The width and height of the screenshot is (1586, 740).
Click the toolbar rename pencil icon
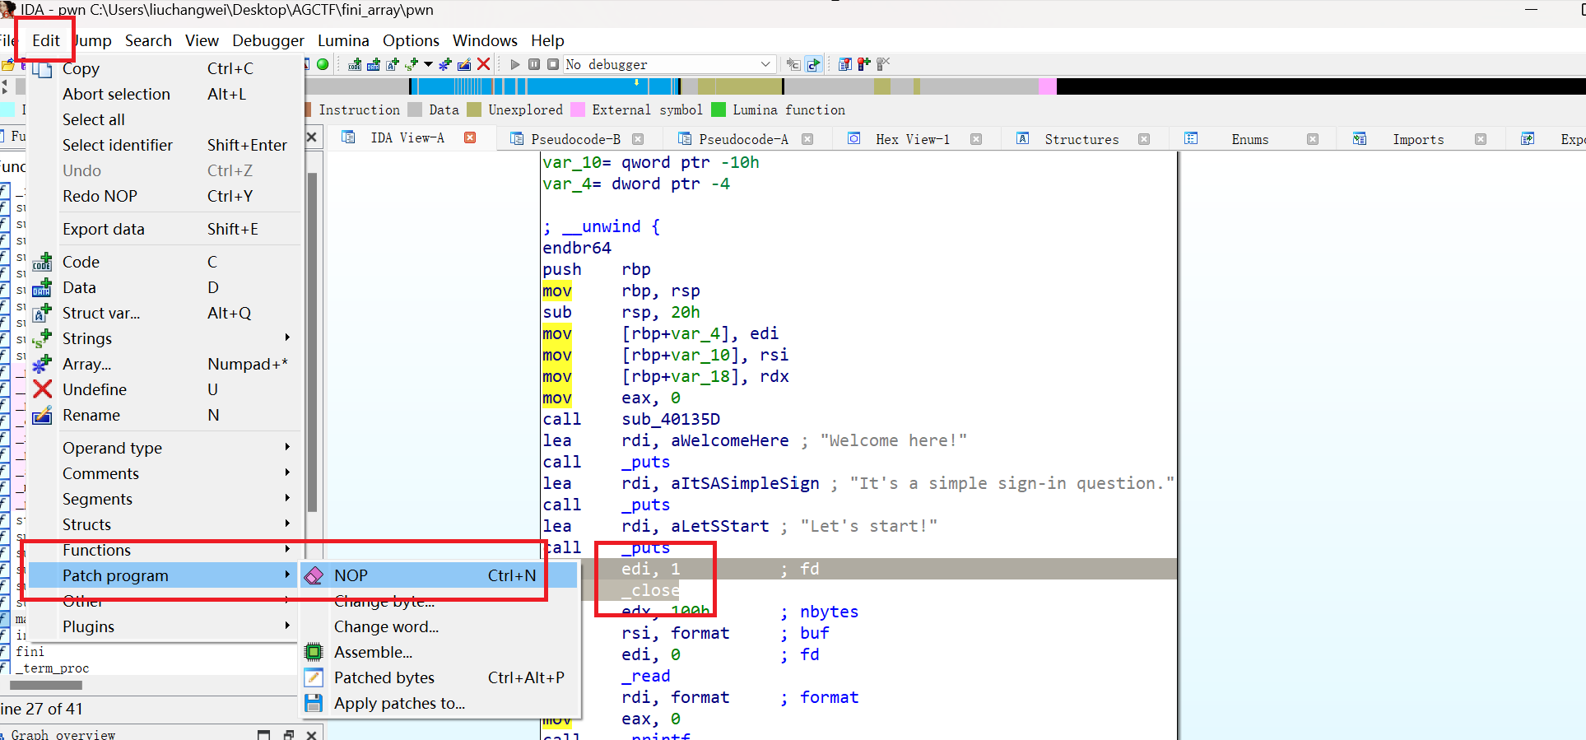pyautogui.click(x=464, y=64)
